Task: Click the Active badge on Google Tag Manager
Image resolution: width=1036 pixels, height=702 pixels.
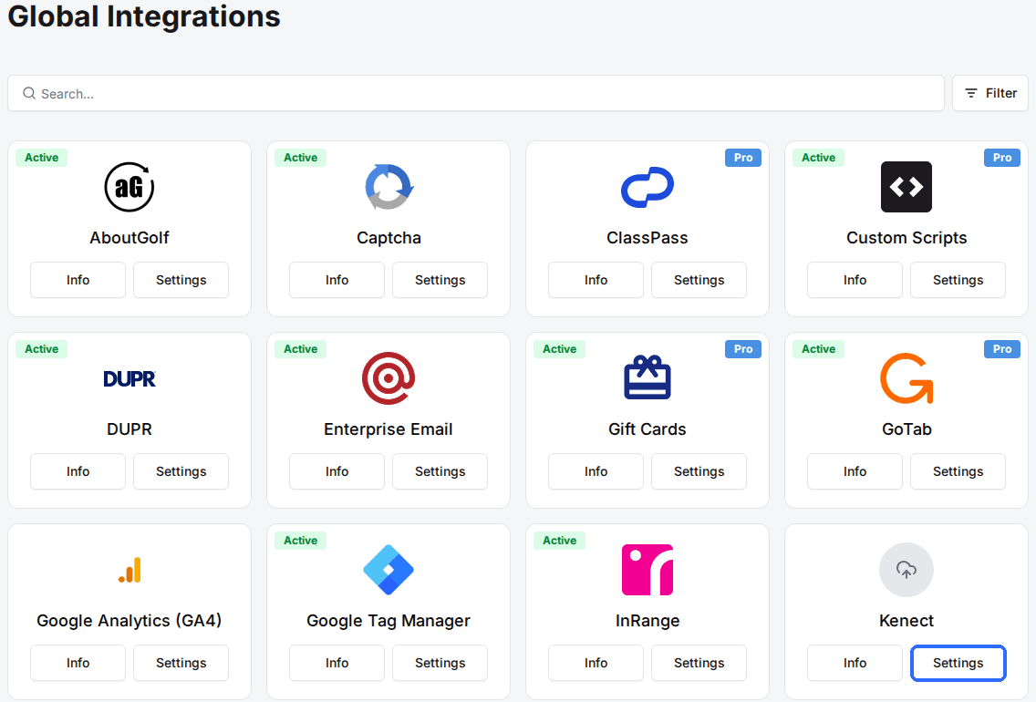Action: (x=301, y=541)
